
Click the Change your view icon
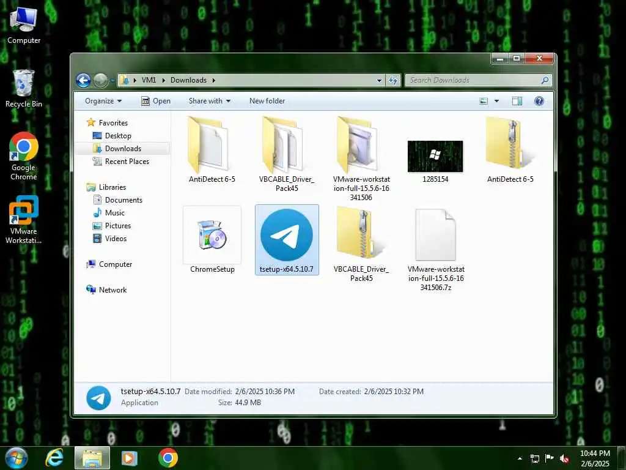pos(484,101)
